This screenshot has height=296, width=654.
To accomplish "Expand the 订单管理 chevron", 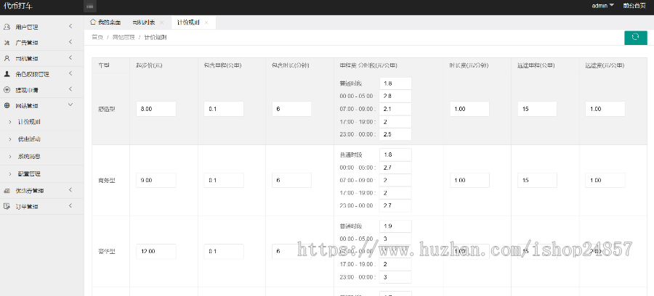I will tap(70, 205).
